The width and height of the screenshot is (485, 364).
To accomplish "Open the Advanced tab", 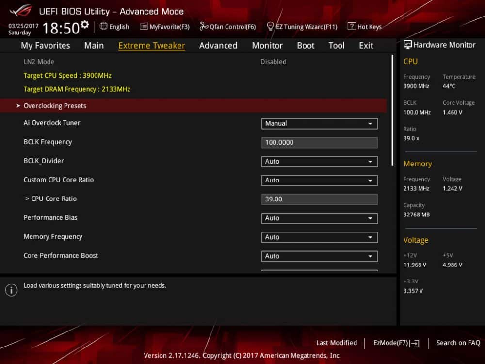I will click(x=218, y=46).
